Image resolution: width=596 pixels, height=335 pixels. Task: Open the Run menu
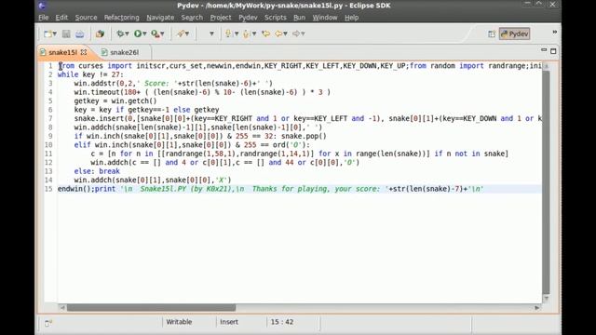(299, 18)
